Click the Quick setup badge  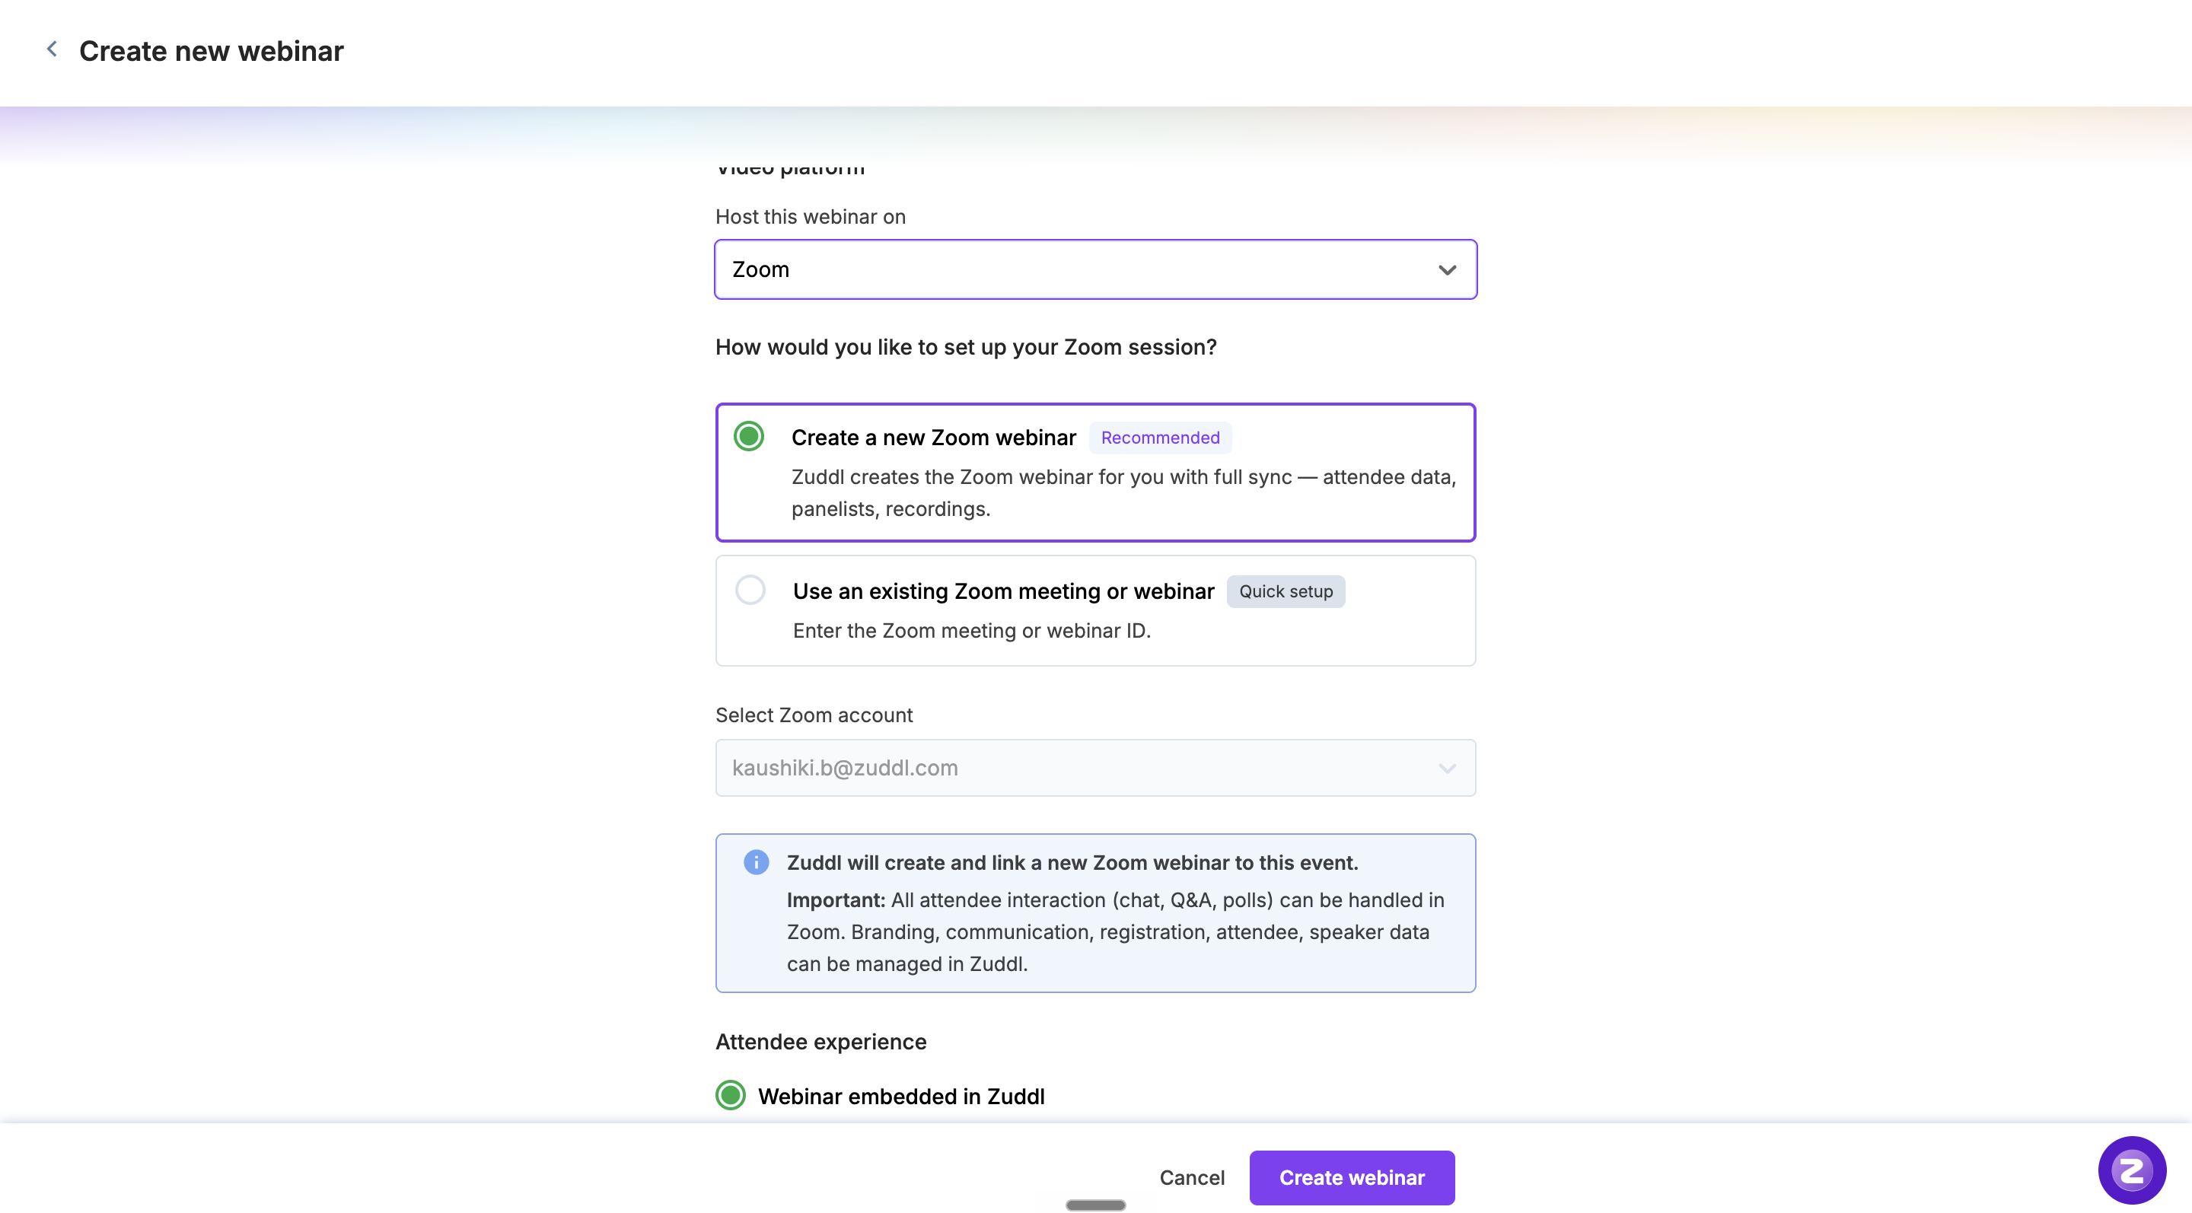click(1285, 591)
